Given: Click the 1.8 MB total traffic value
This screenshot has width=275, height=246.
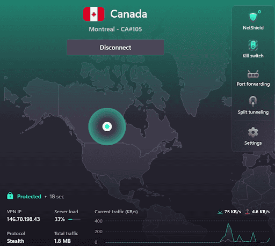Looking at the screenshot, I should tap(62, 241).
